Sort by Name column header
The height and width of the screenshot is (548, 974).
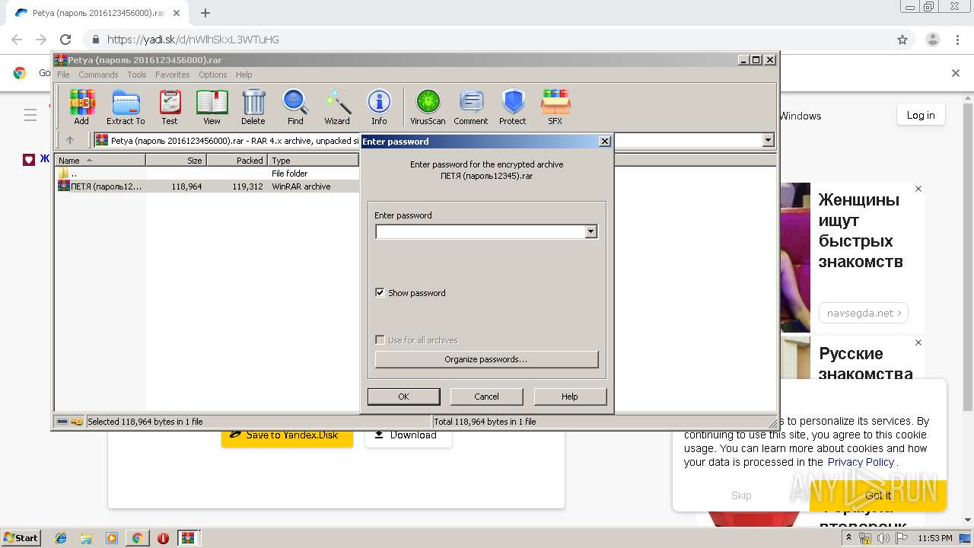pyautogui.click(x=100, y=161)
